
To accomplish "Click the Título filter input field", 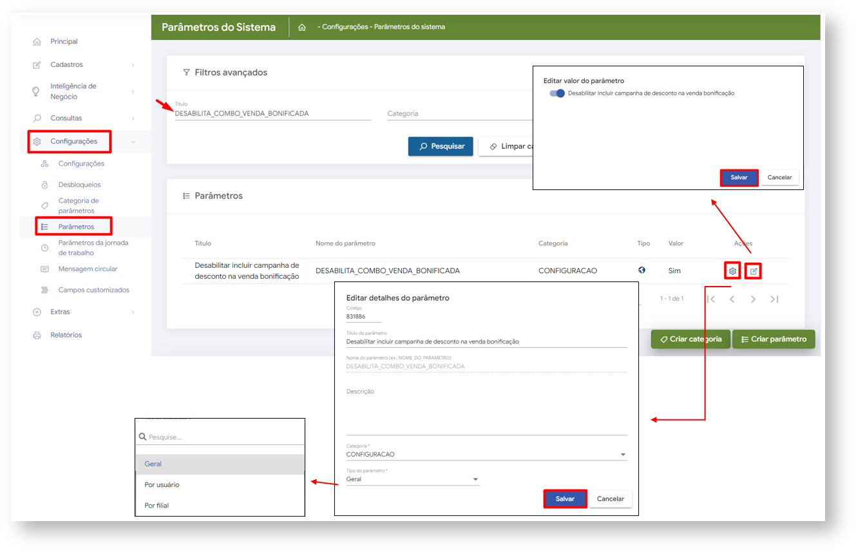I will click(x=273, y=113).
